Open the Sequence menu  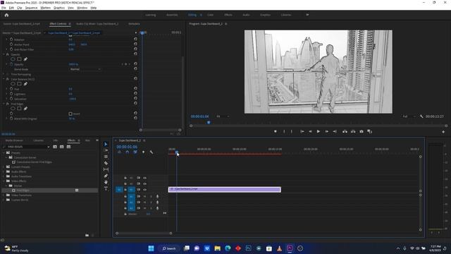pos(31,8)
